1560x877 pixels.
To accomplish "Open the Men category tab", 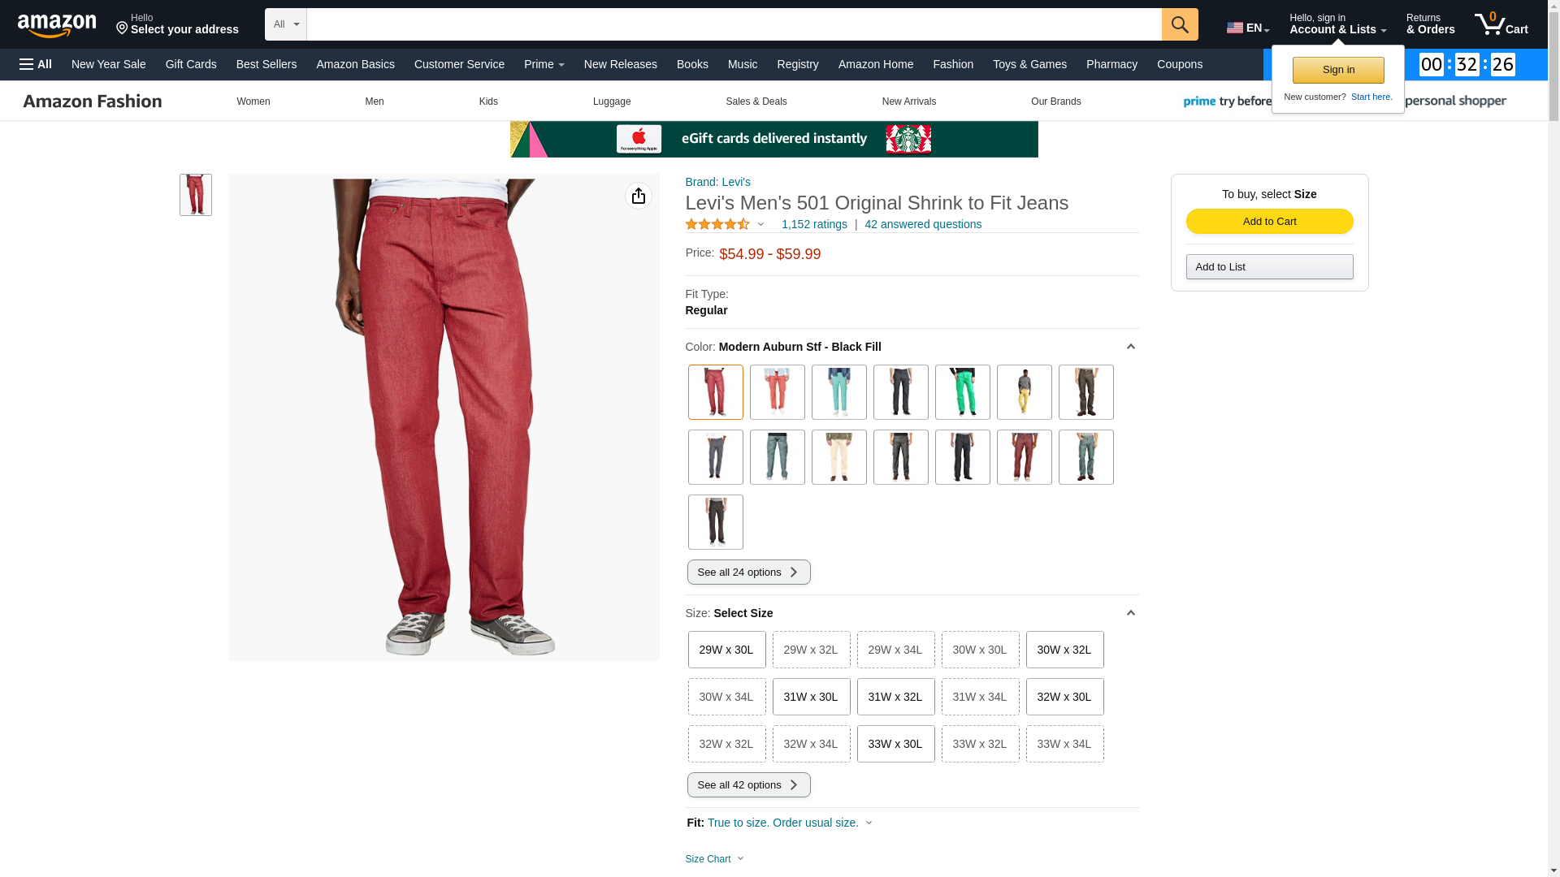I will pyautogui.click(x=375, y=102).
